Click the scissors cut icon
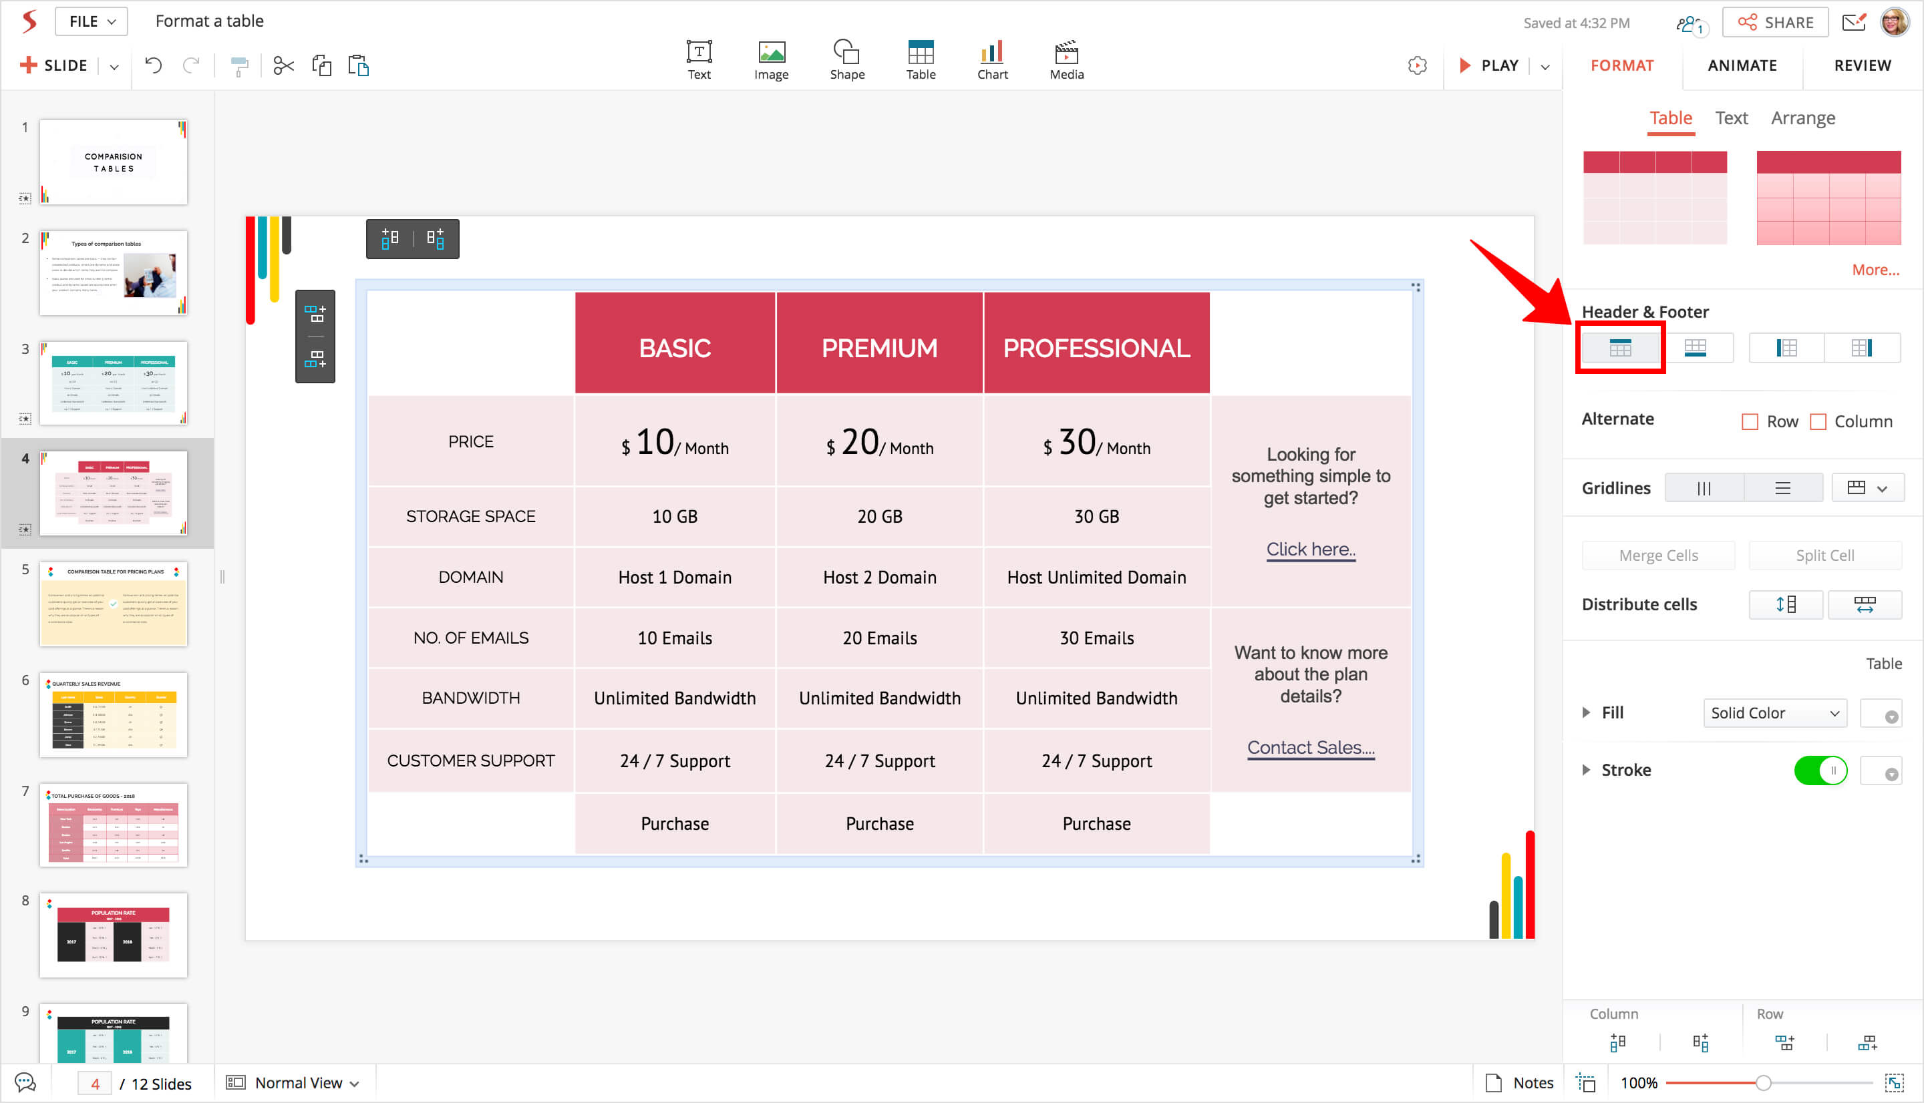Screen dimensions: 1924x1103 [283, 66]
